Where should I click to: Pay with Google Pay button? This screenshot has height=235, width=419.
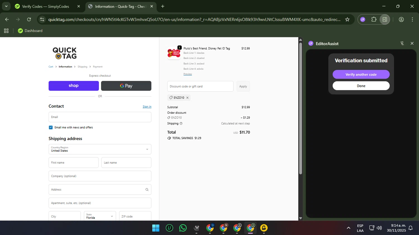(x=126, y=86)
